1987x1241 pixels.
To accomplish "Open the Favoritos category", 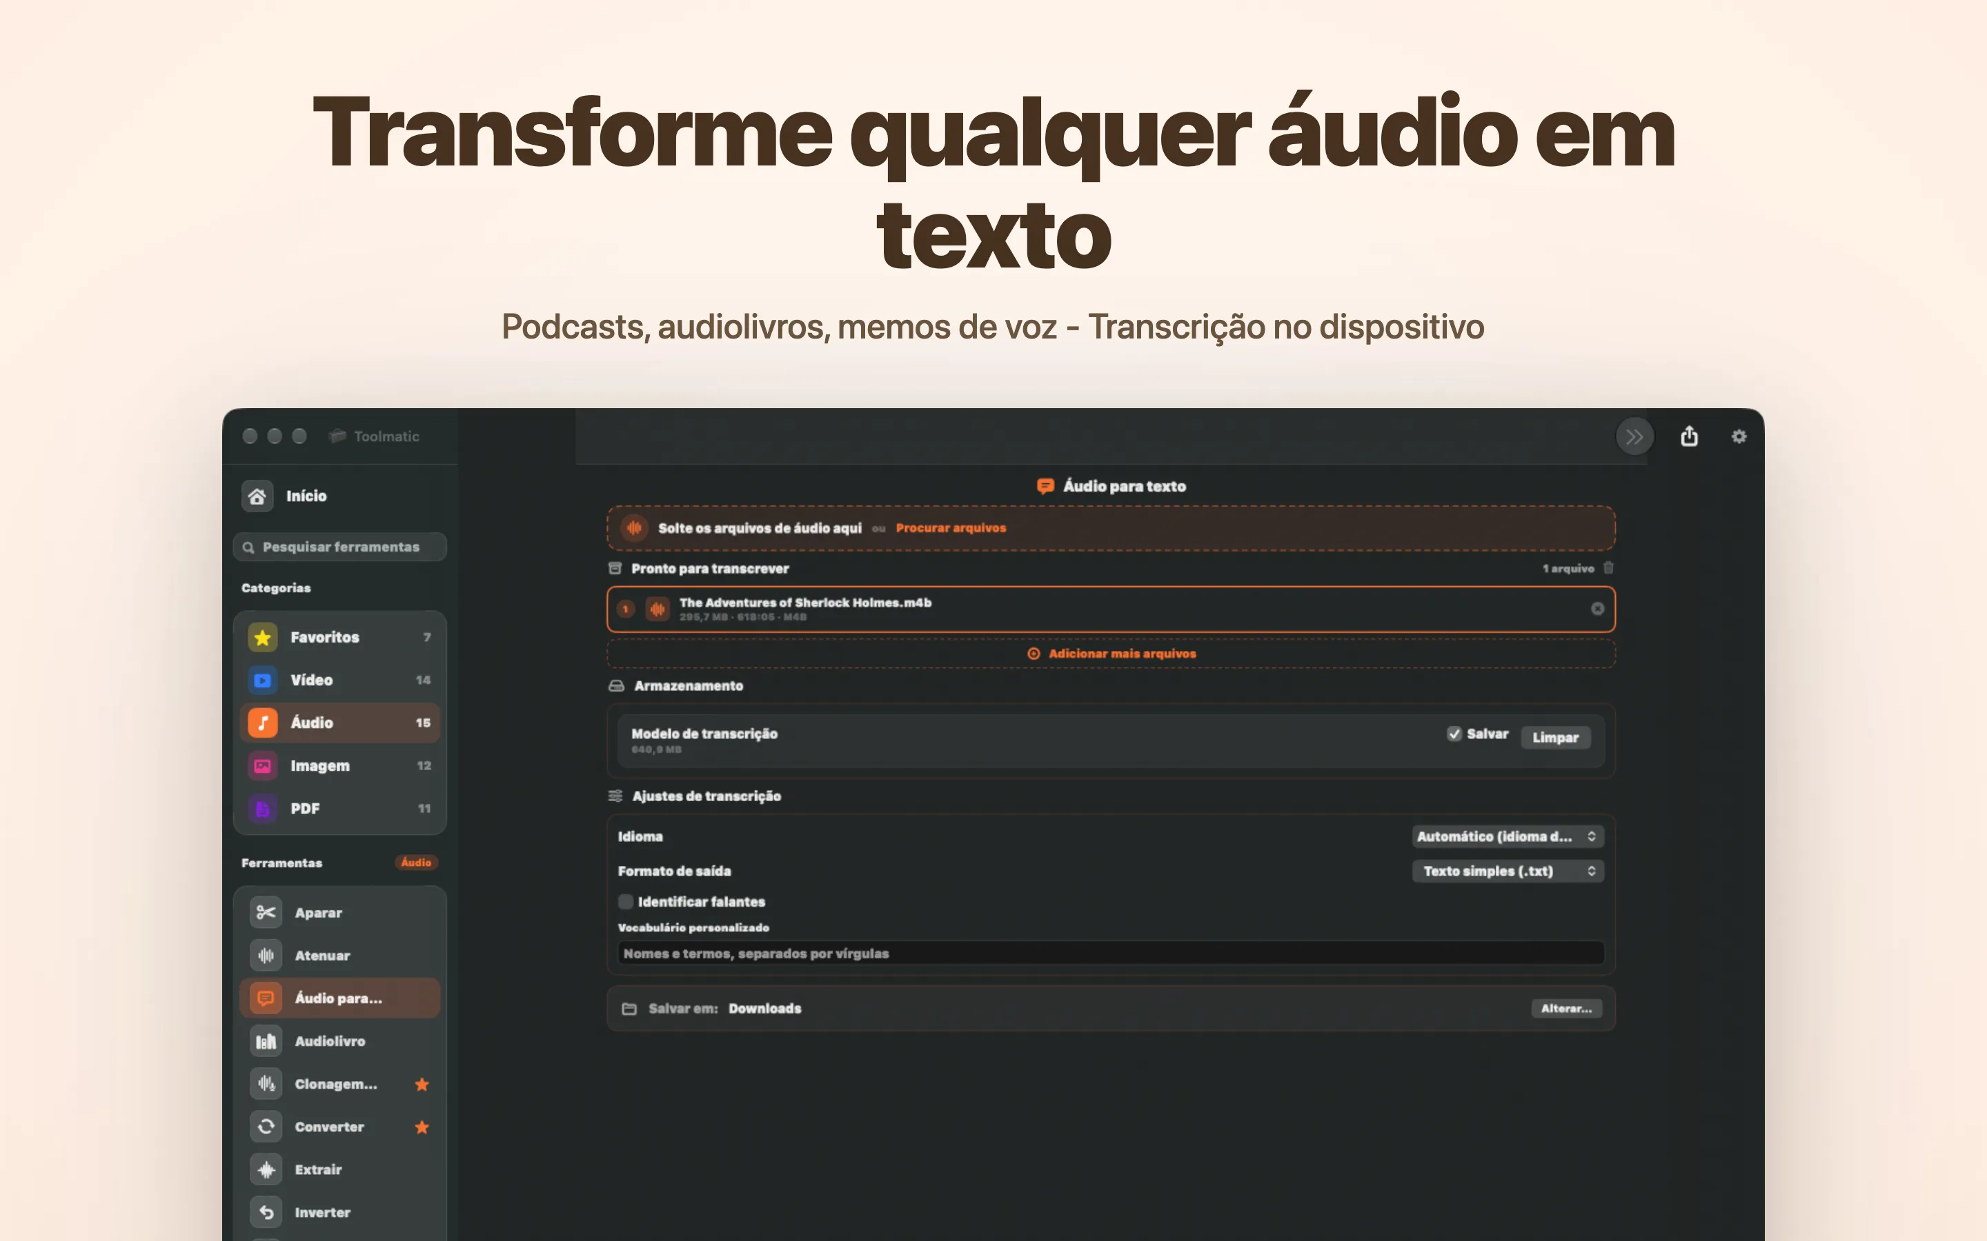I will (340, 637).
